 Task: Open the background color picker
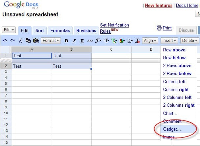pyautogui.click(x=122, y=41)
